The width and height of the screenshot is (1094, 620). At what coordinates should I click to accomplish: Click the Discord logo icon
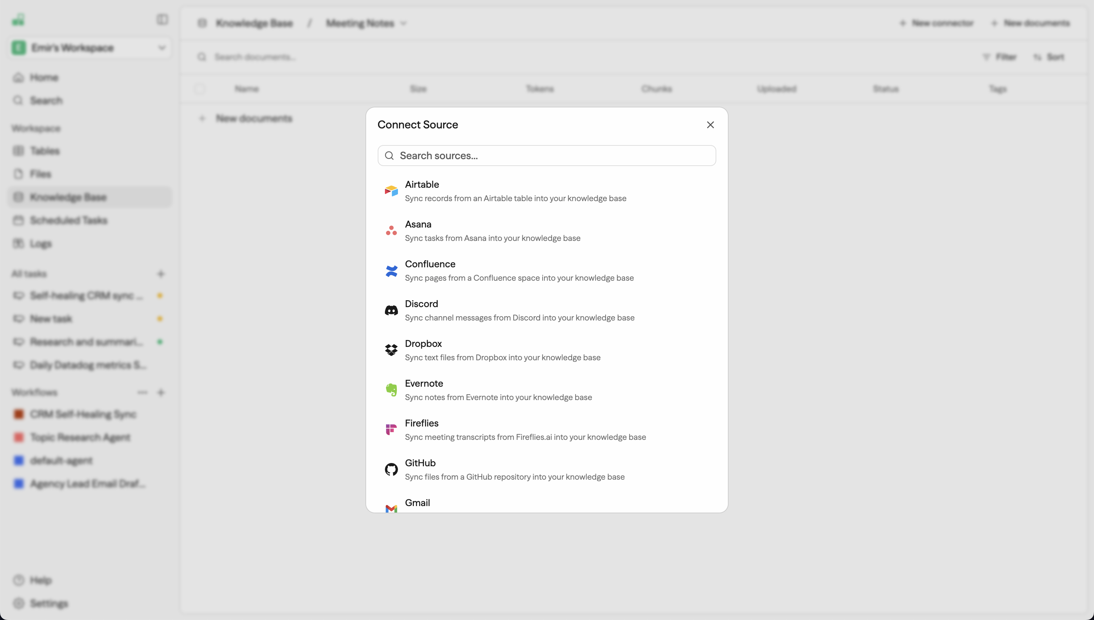(x=391, y=310)
